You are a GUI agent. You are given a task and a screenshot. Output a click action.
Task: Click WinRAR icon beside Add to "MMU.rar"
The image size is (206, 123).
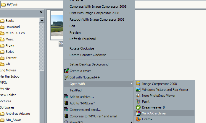coord(66,103)
